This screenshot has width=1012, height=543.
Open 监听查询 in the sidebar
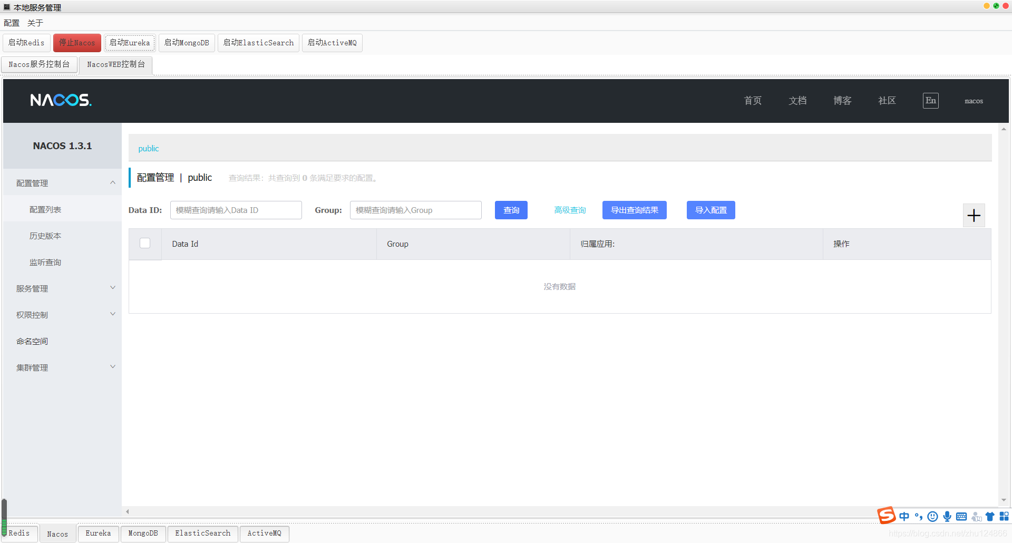(62, 262)
